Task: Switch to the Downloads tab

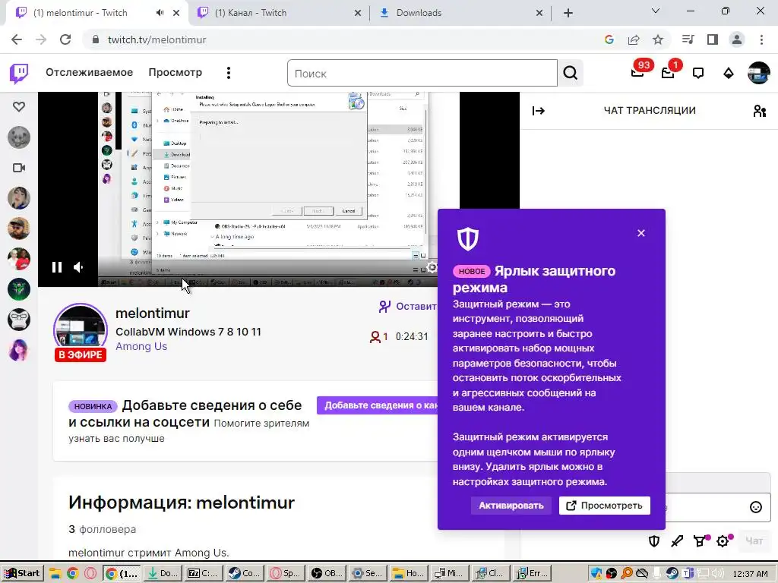Action: (x=460, y=13)
